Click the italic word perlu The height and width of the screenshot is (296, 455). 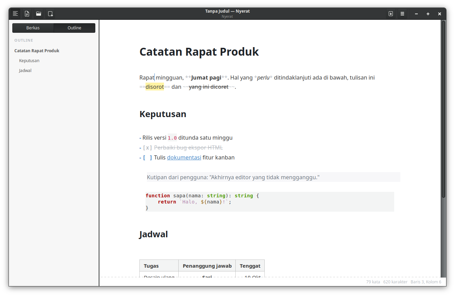pyautogui.click(x=263, y=78)
